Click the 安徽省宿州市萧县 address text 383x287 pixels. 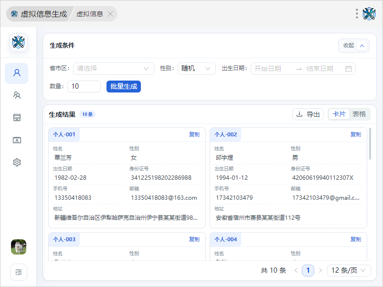(x=258, y=218)
